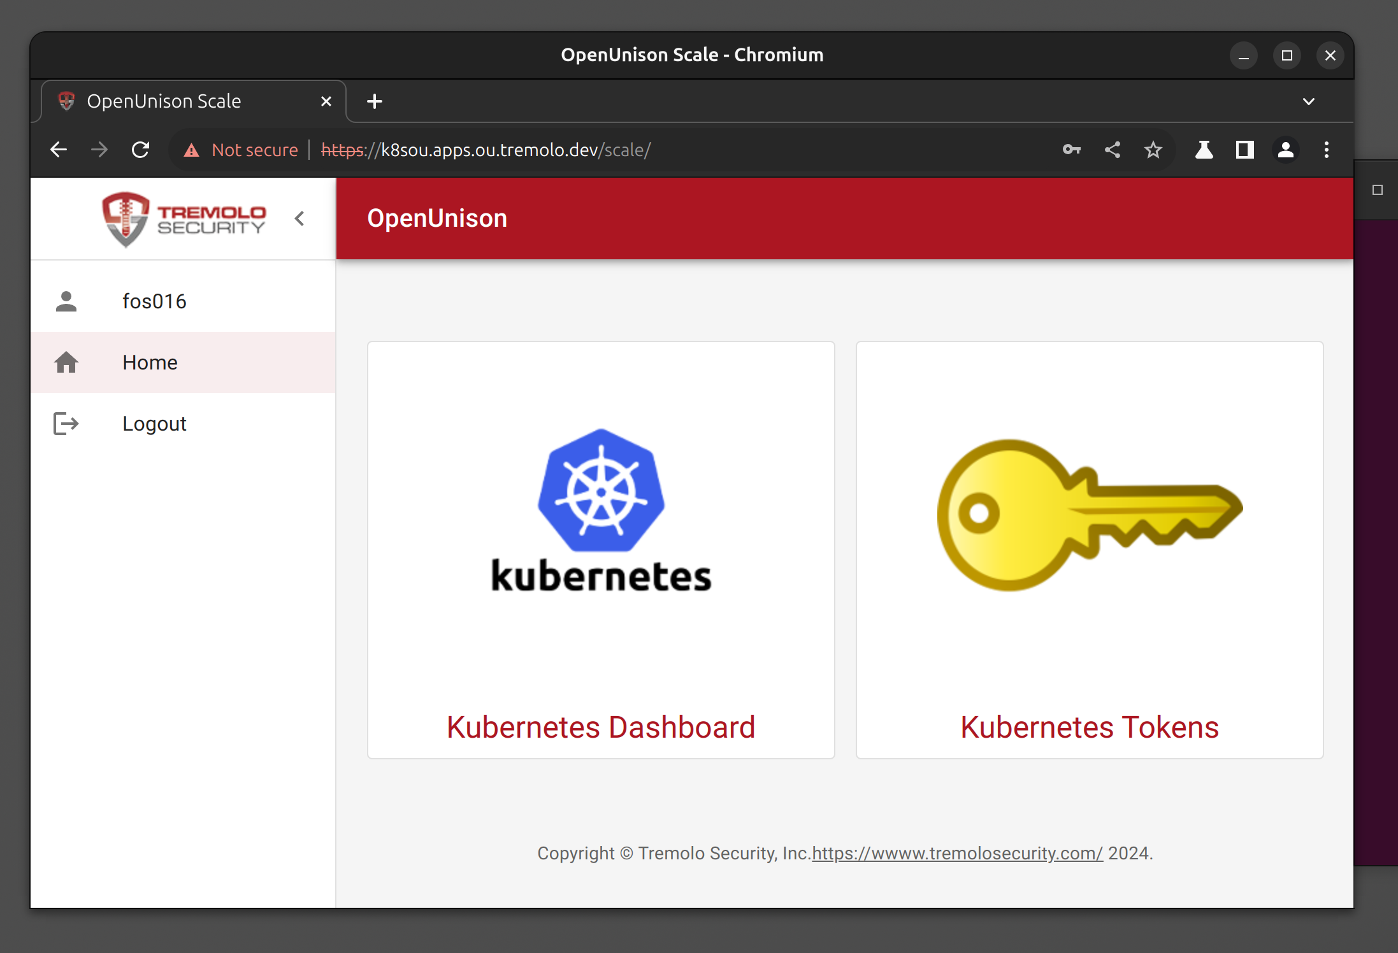Viewport: 1398px width, 953px height.
Task: Bookmark this page with star icon
Action: 1153,150
